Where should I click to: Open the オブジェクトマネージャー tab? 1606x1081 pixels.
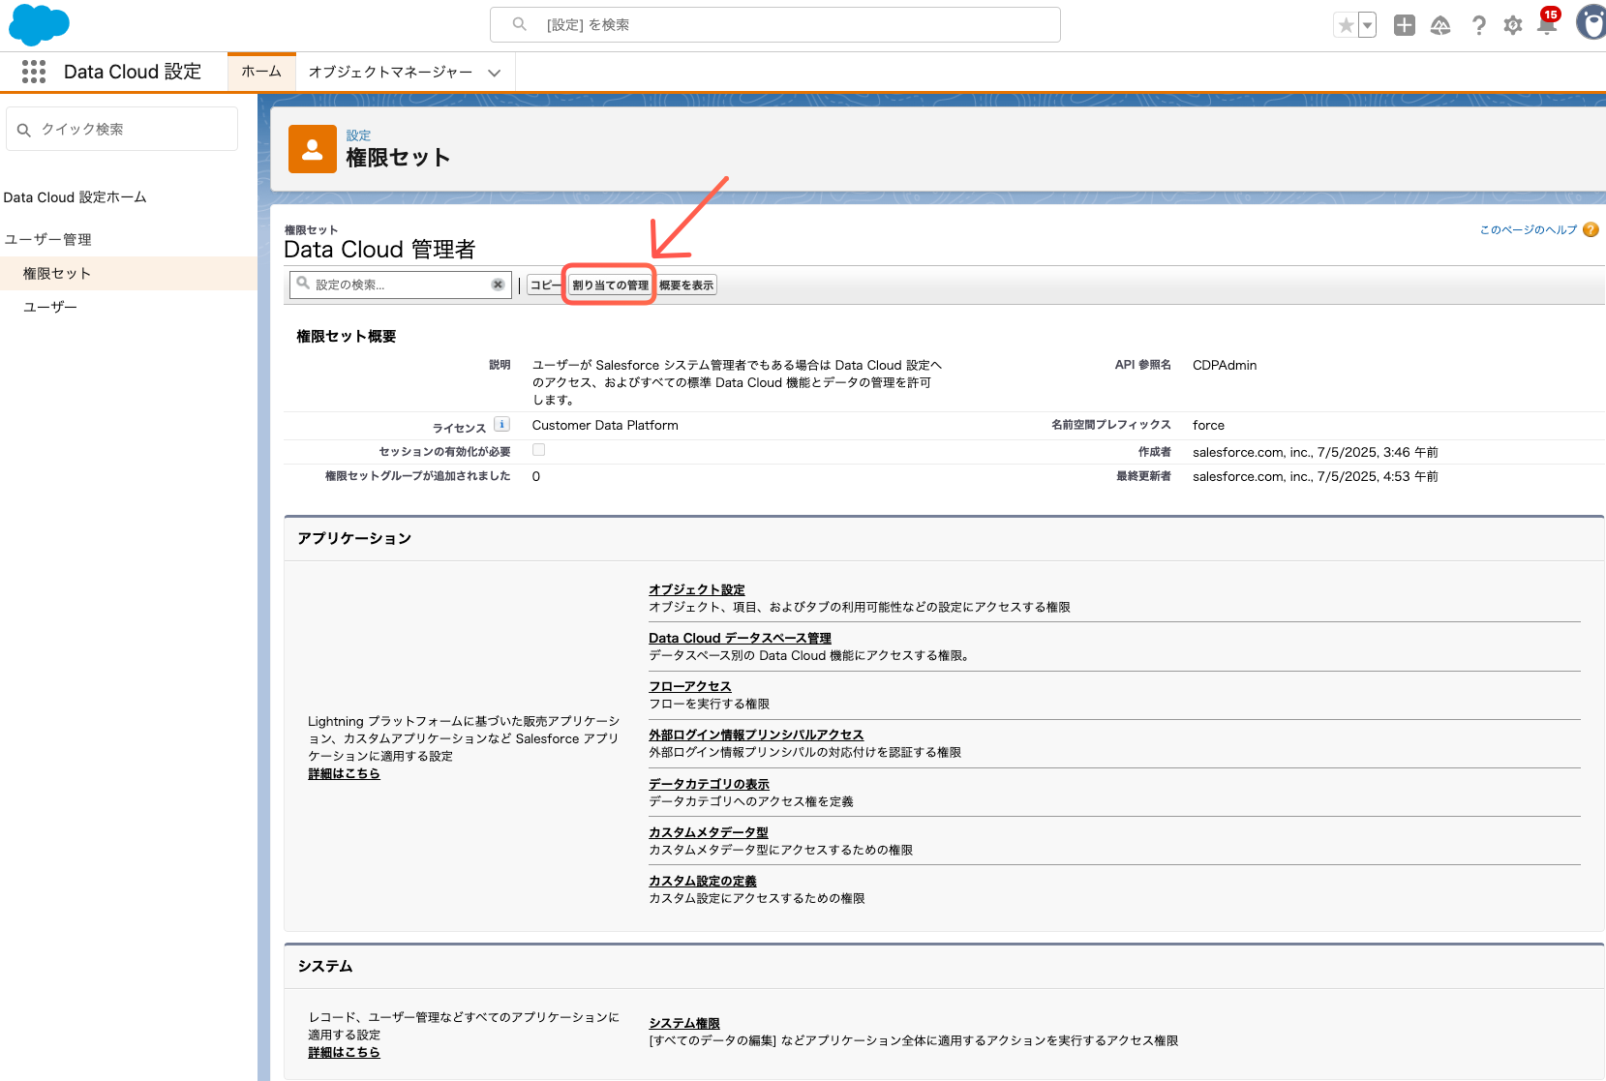[390, 73]
